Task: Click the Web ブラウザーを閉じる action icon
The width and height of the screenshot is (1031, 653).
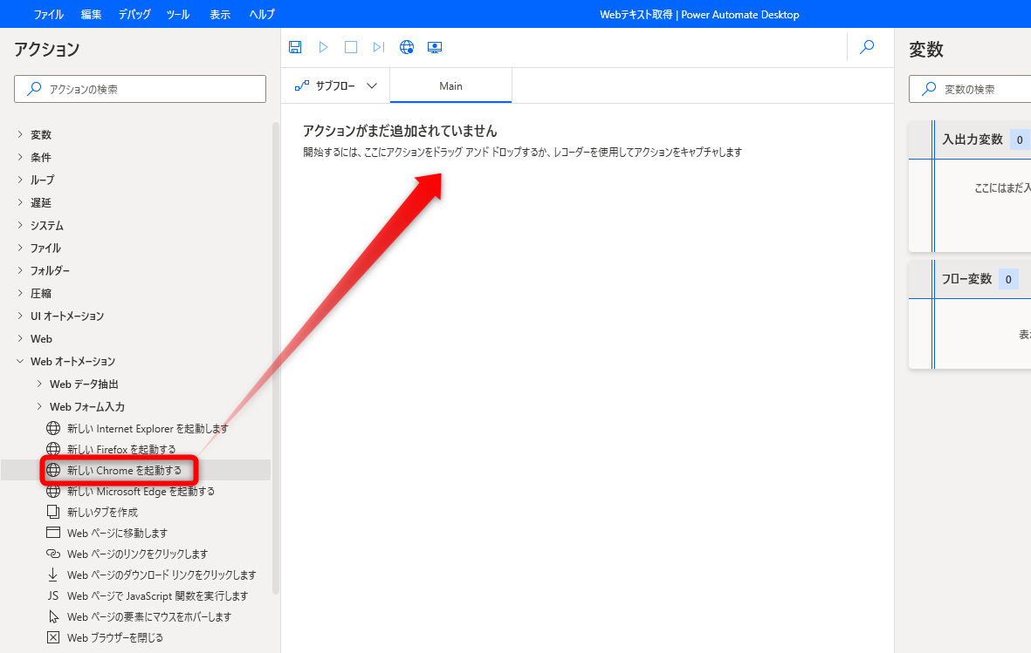Action: pos(52,637)
